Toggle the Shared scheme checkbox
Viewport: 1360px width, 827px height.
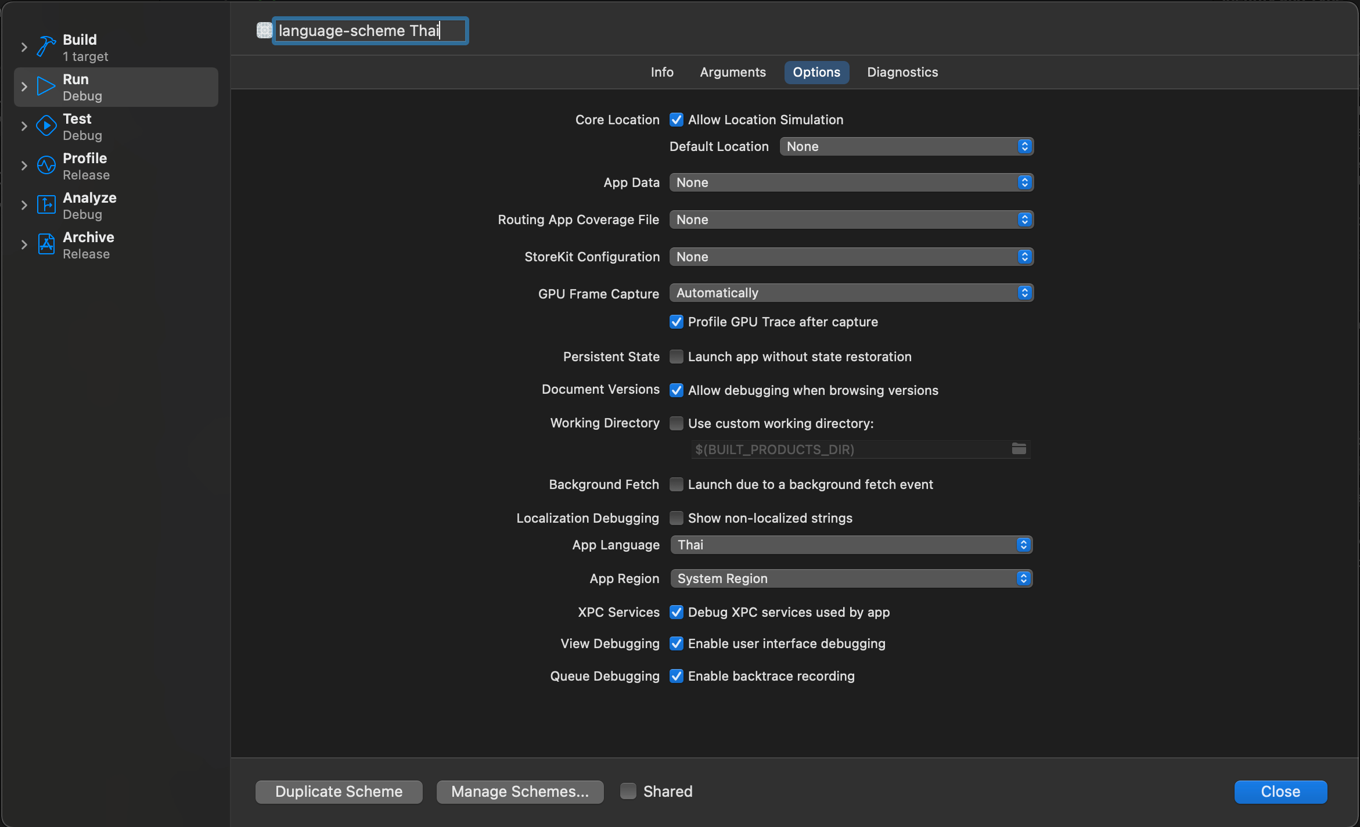click(x=628, y=791)
